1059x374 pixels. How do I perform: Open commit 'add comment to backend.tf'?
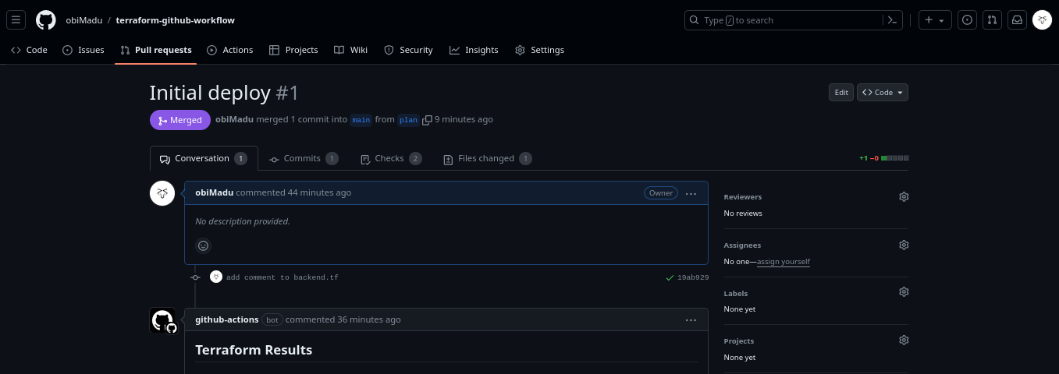click(x=283, y=277)
